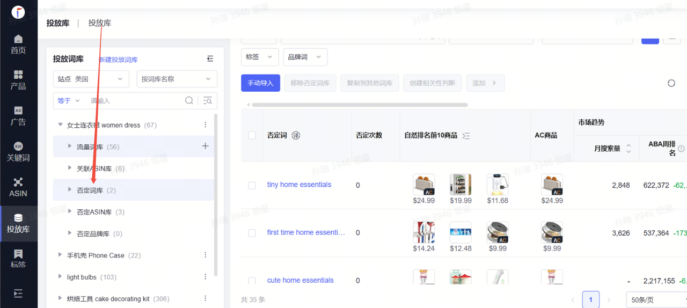687x308 pixels.
Task: Collapse the 投放词库 panel icon
Action: (210, 59)
